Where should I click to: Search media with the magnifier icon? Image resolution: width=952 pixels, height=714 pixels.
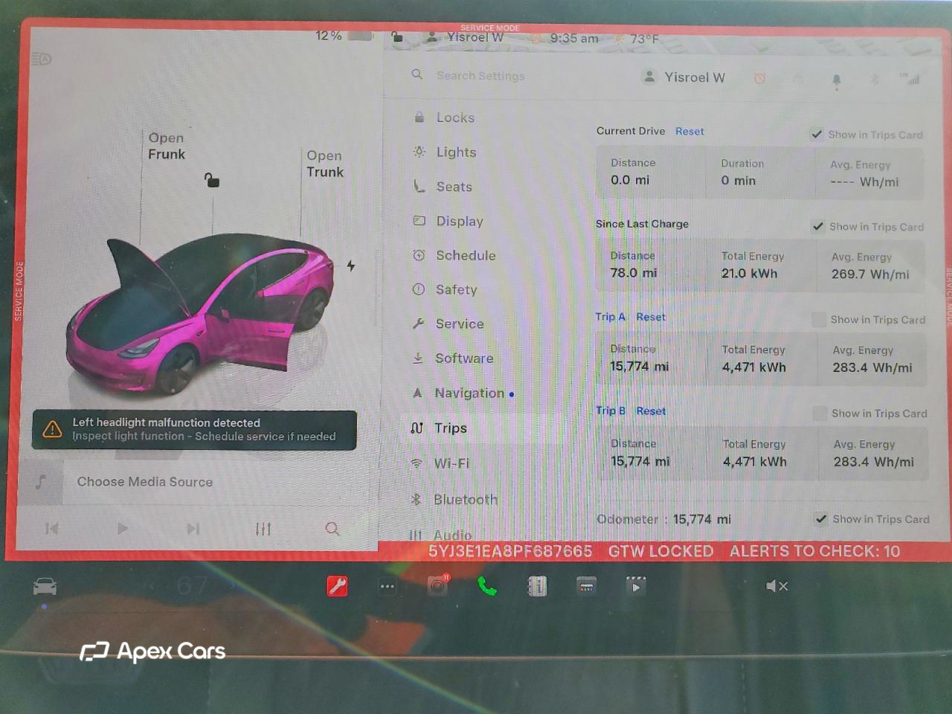(332, 529)
